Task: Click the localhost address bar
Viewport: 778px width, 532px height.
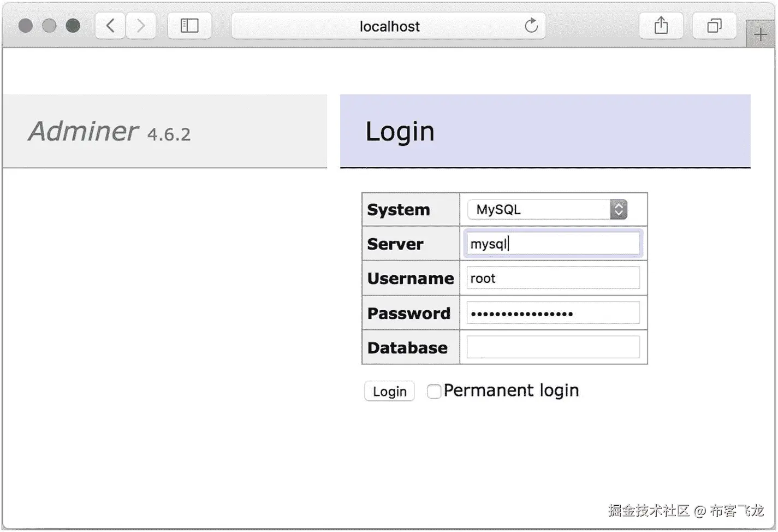Action: [x=389, y=26]
